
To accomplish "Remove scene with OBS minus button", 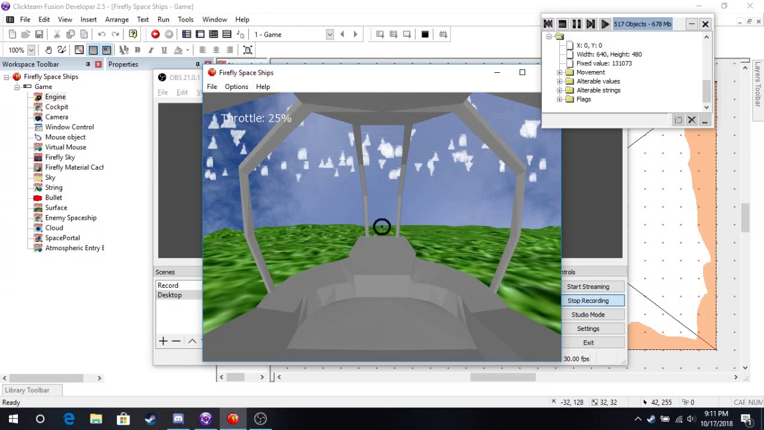I will pyautogui.click(x=176, y=341).
